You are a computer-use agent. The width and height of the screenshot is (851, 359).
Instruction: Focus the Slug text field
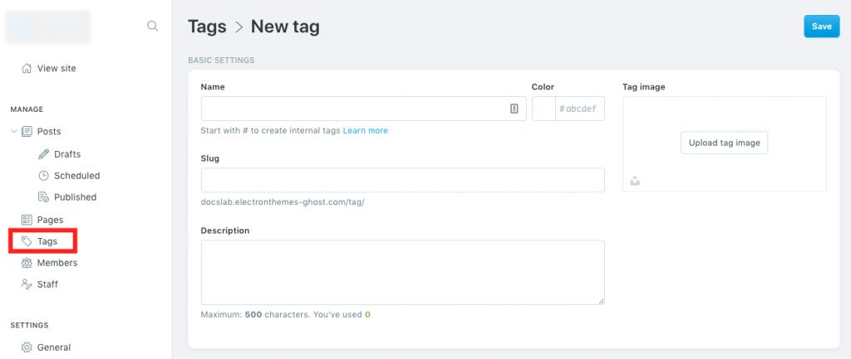pyautogui.click(x=402, y=180)
